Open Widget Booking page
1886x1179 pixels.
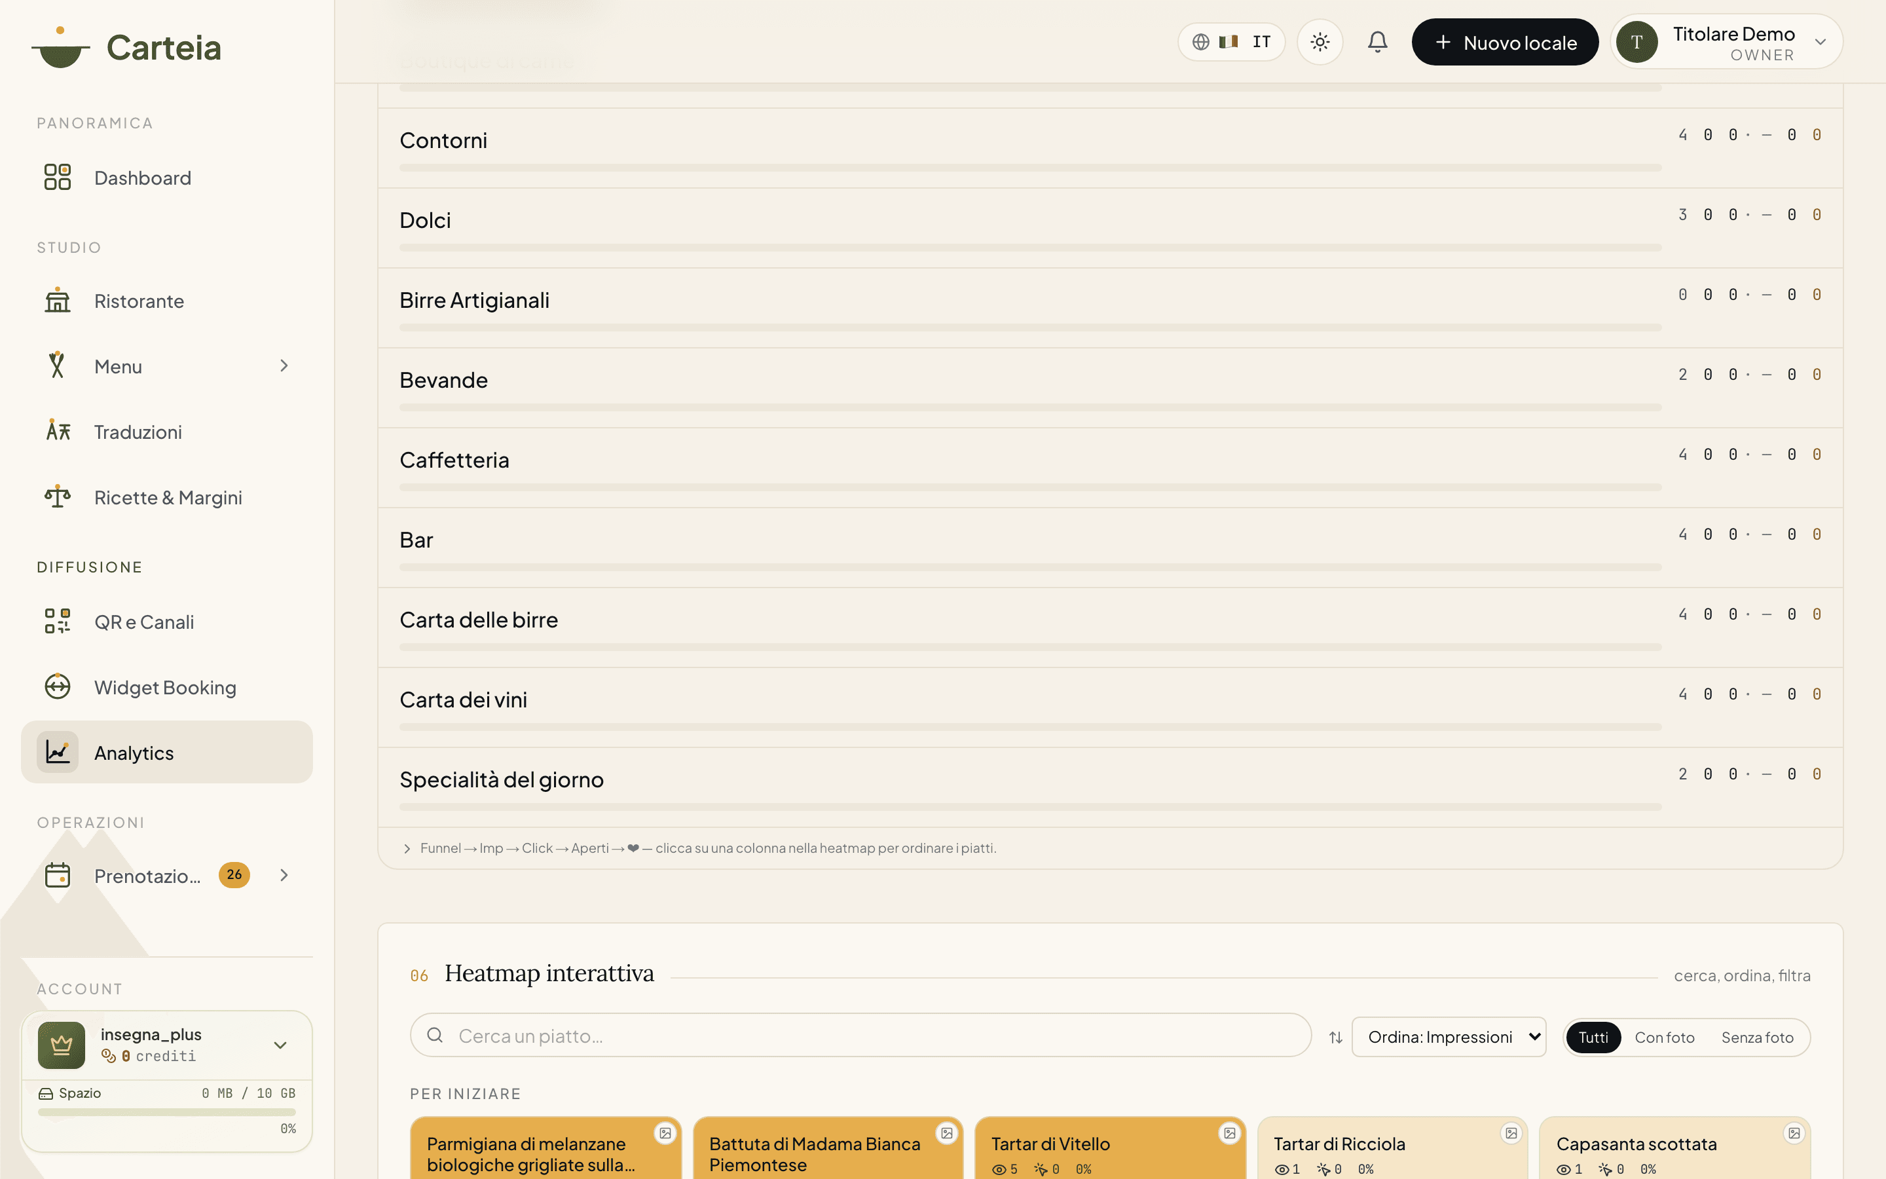(167, 688)
